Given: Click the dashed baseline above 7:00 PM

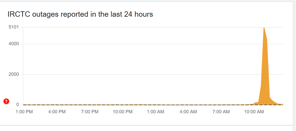Looking at the screenshot, I should click(90, 105).
